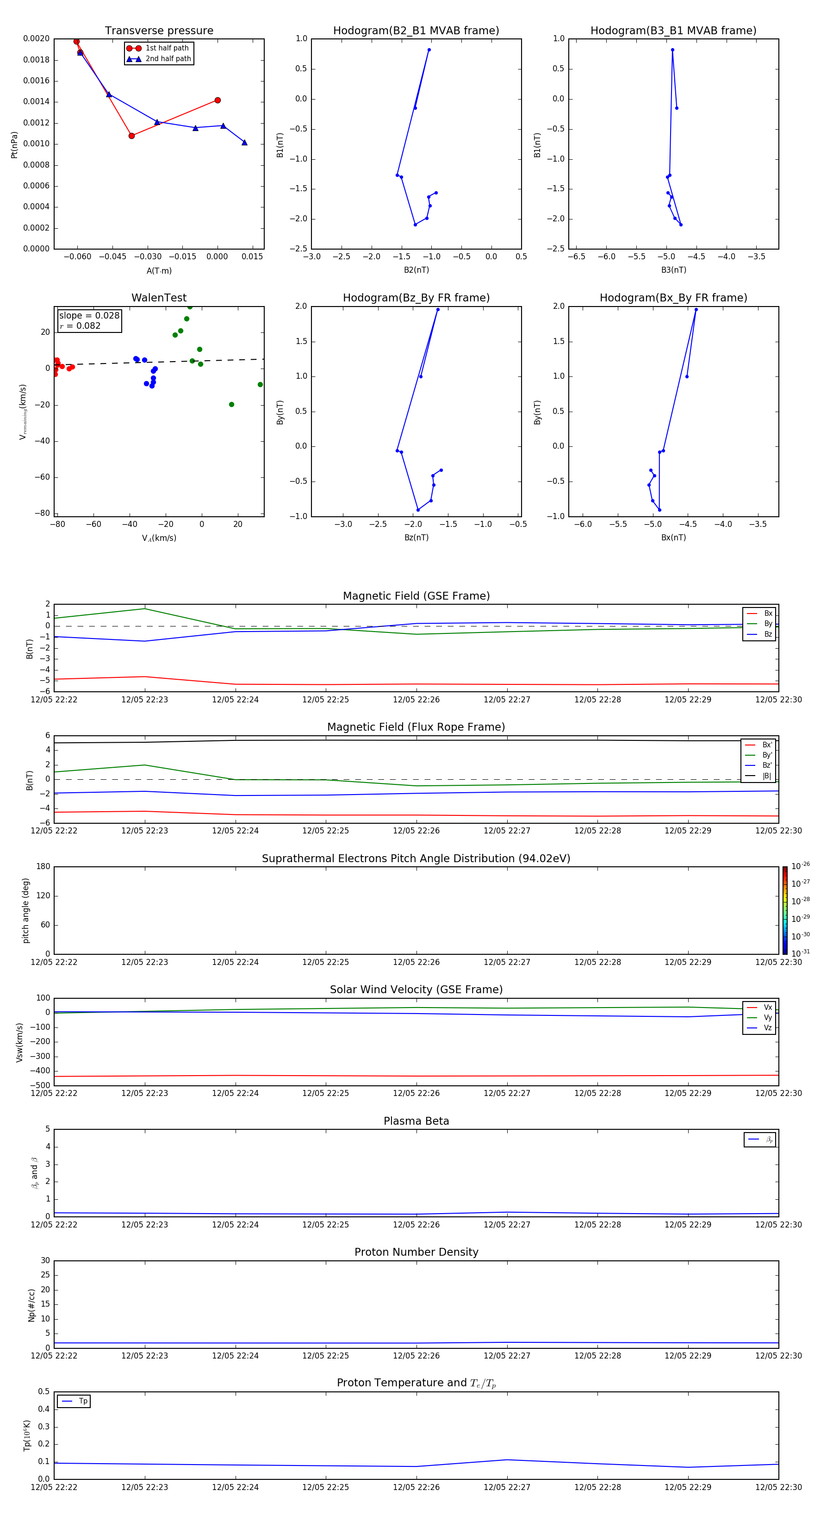Click the red Vx line in Solar Wind Velocity plot
This screenshot has width=833, height=1528.
416,1076
